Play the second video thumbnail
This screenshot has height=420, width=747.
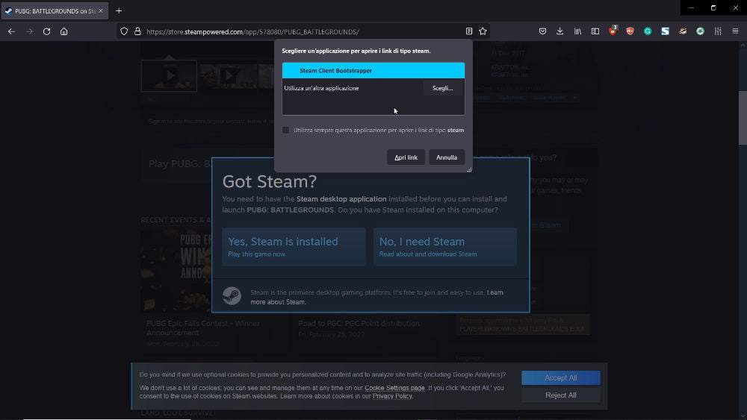[229, 75]
